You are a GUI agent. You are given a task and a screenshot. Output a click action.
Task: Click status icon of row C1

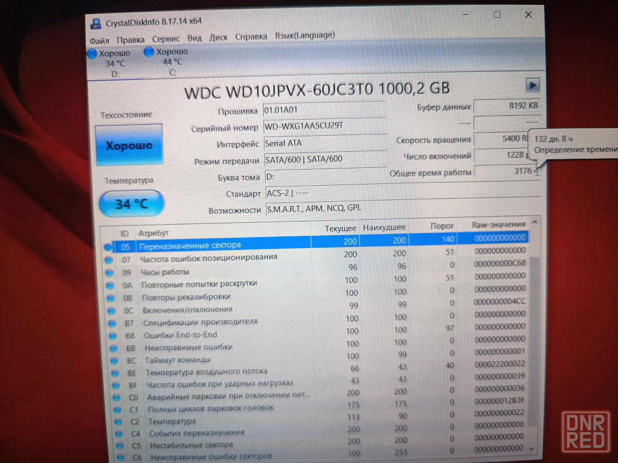(x=117, y=410)
